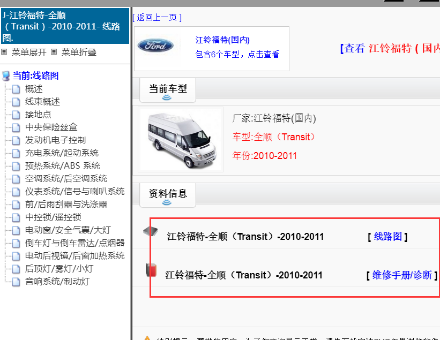Click the page icon next to 仪表系统/信号与喇叭系统
Screen dimensions: 440x340
(x=16, y=192)
